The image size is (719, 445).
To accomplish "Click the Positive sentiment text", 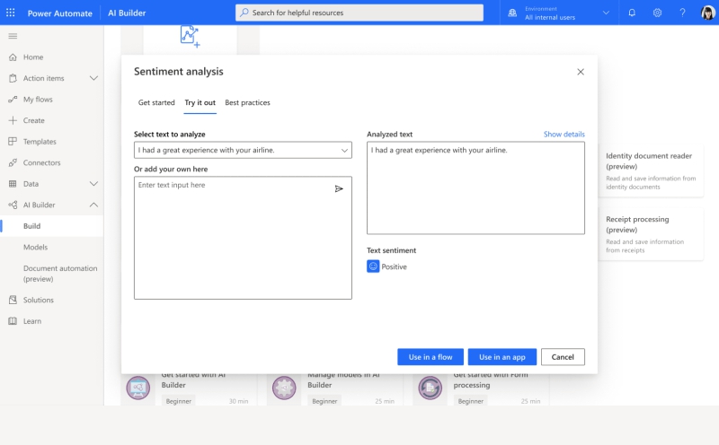I will click(394, 266).
